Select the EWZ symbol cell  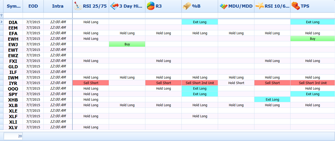13,55
